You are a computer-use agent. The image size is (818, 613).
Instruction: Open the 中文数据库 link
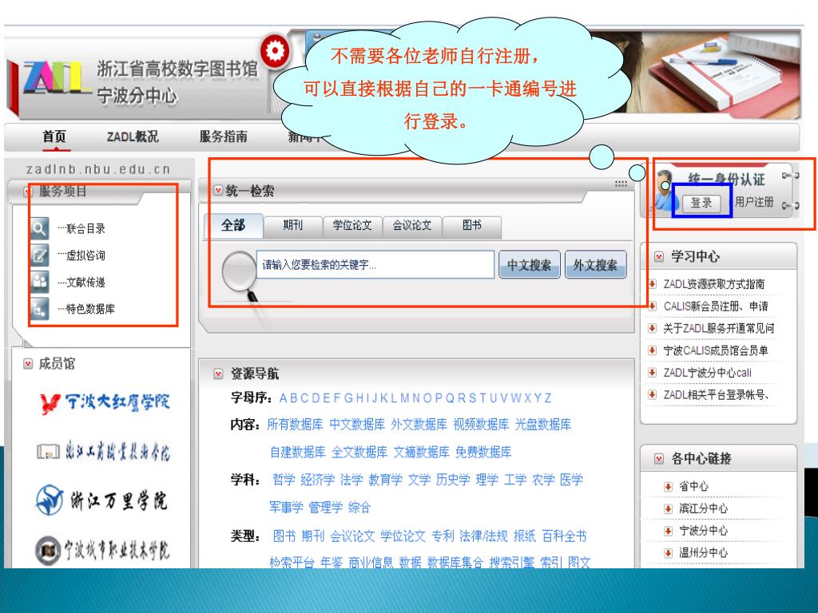[x=357, y=425]
